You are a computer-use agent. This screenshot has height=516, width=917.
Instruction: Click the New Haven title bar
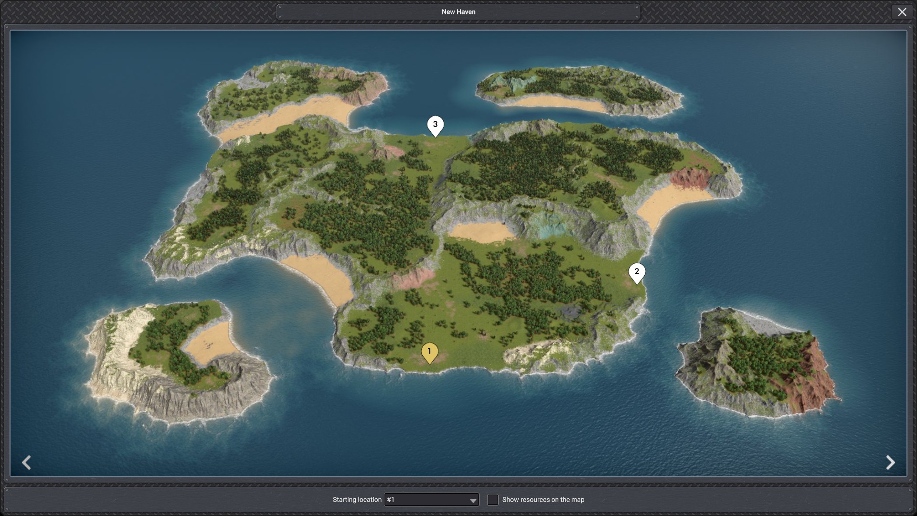pos(458,12)
